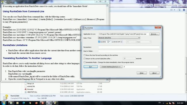Open Windows Explorer from the taskbar
Image resolution: width=187 pixels, height=105 pixels.
pyautogui.click(x=11, y=103)
